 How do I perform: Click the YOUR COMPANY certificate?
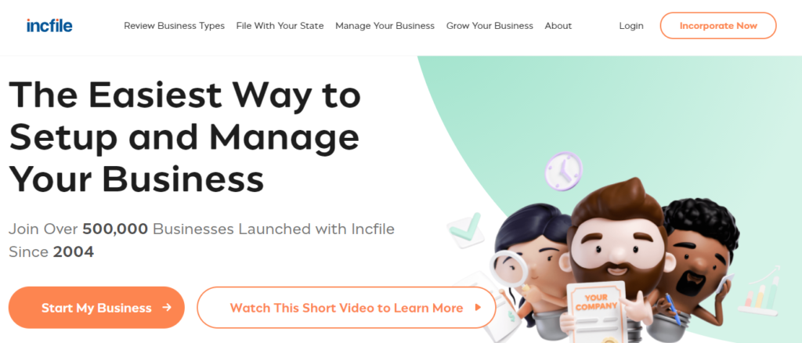coord(596,312)
